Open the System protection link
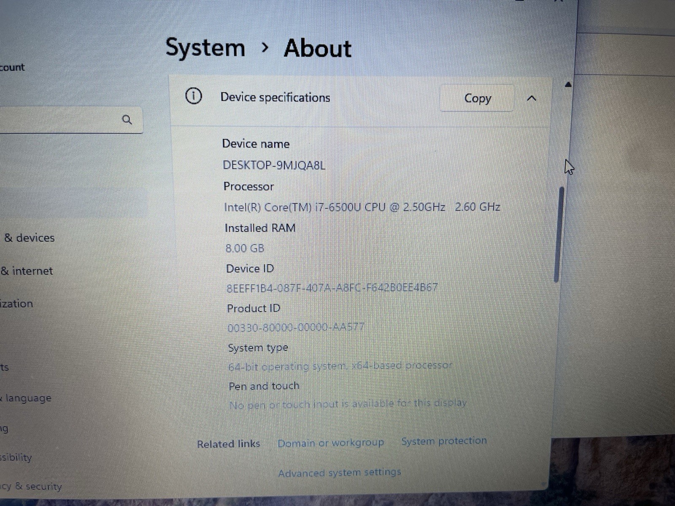Viewport: 675px width, 506px height. (444, 441)
